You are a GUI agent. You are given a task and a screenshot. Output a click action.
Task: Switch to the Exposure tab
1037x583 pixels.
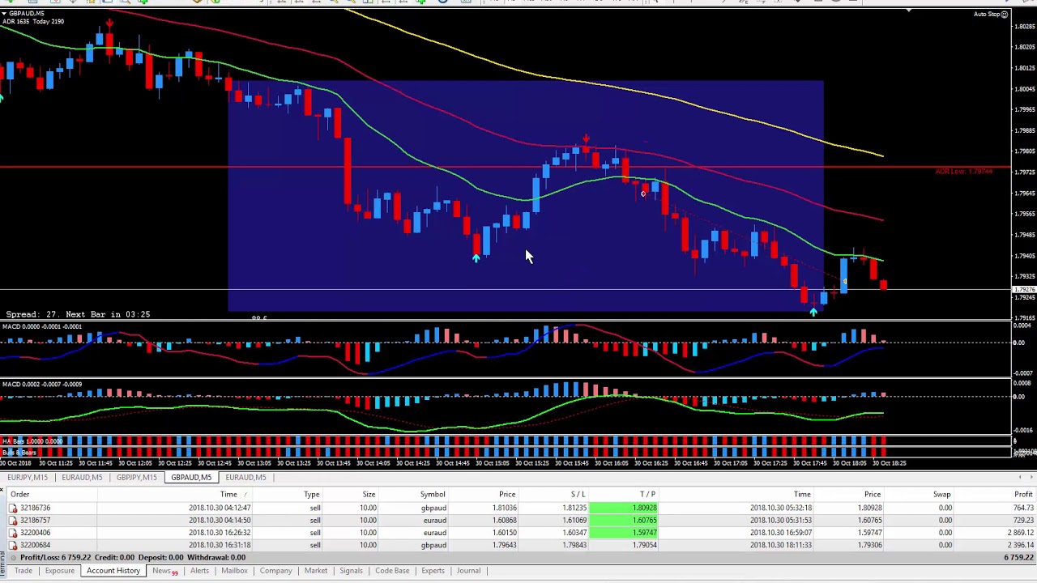tap(59, 571)
